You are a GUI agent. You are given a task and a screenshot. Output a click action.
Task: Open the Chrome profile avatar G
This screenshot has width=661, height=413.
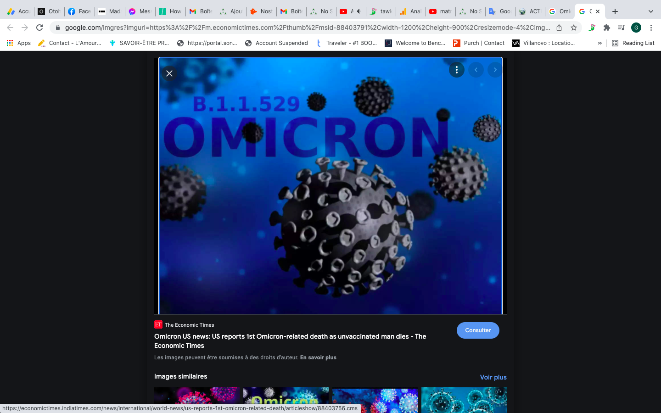pos(636,28)
